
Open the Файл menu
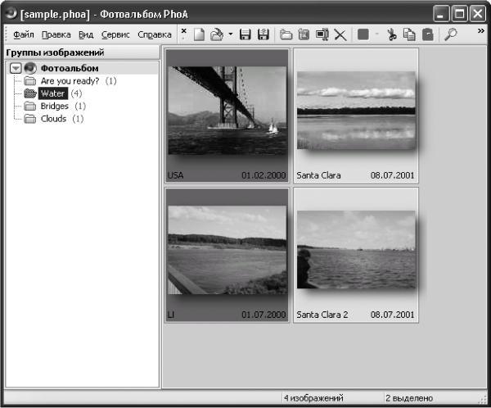coord(24,34)
